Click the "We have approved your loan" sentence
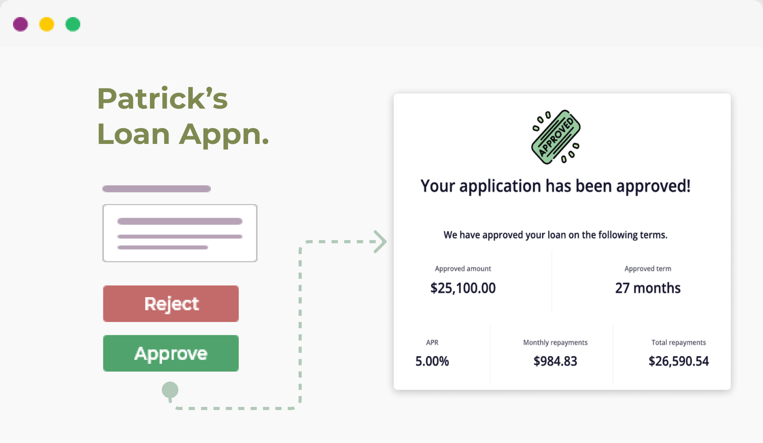 click(x=555, y=235)
